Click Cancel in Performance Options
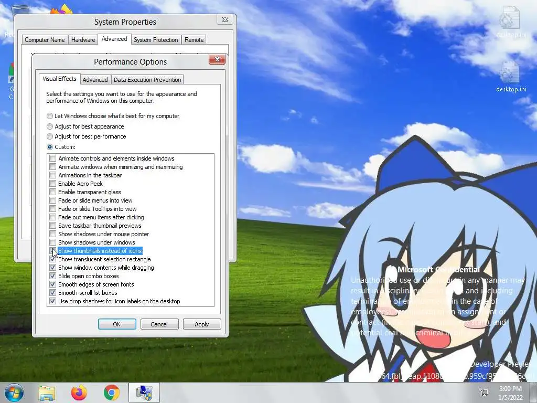 click(x=159, y=324)
